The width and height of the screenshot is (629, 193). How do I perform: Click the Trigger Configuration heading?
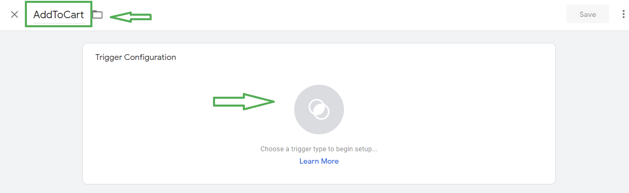click(x=135, y=57)
